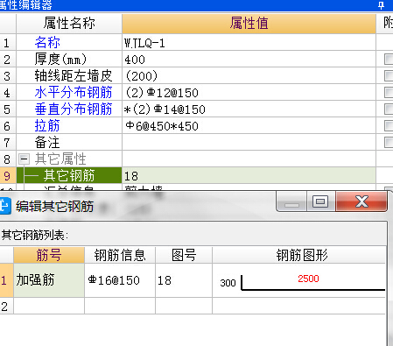Tick the checkbox in the 备注 row
The height and width of the screenshot is (346, 393).
(x=389, y=143)
